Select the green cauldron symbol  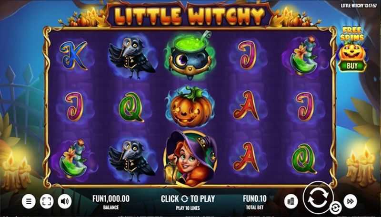pyautogui.click(x=190, y=56)
